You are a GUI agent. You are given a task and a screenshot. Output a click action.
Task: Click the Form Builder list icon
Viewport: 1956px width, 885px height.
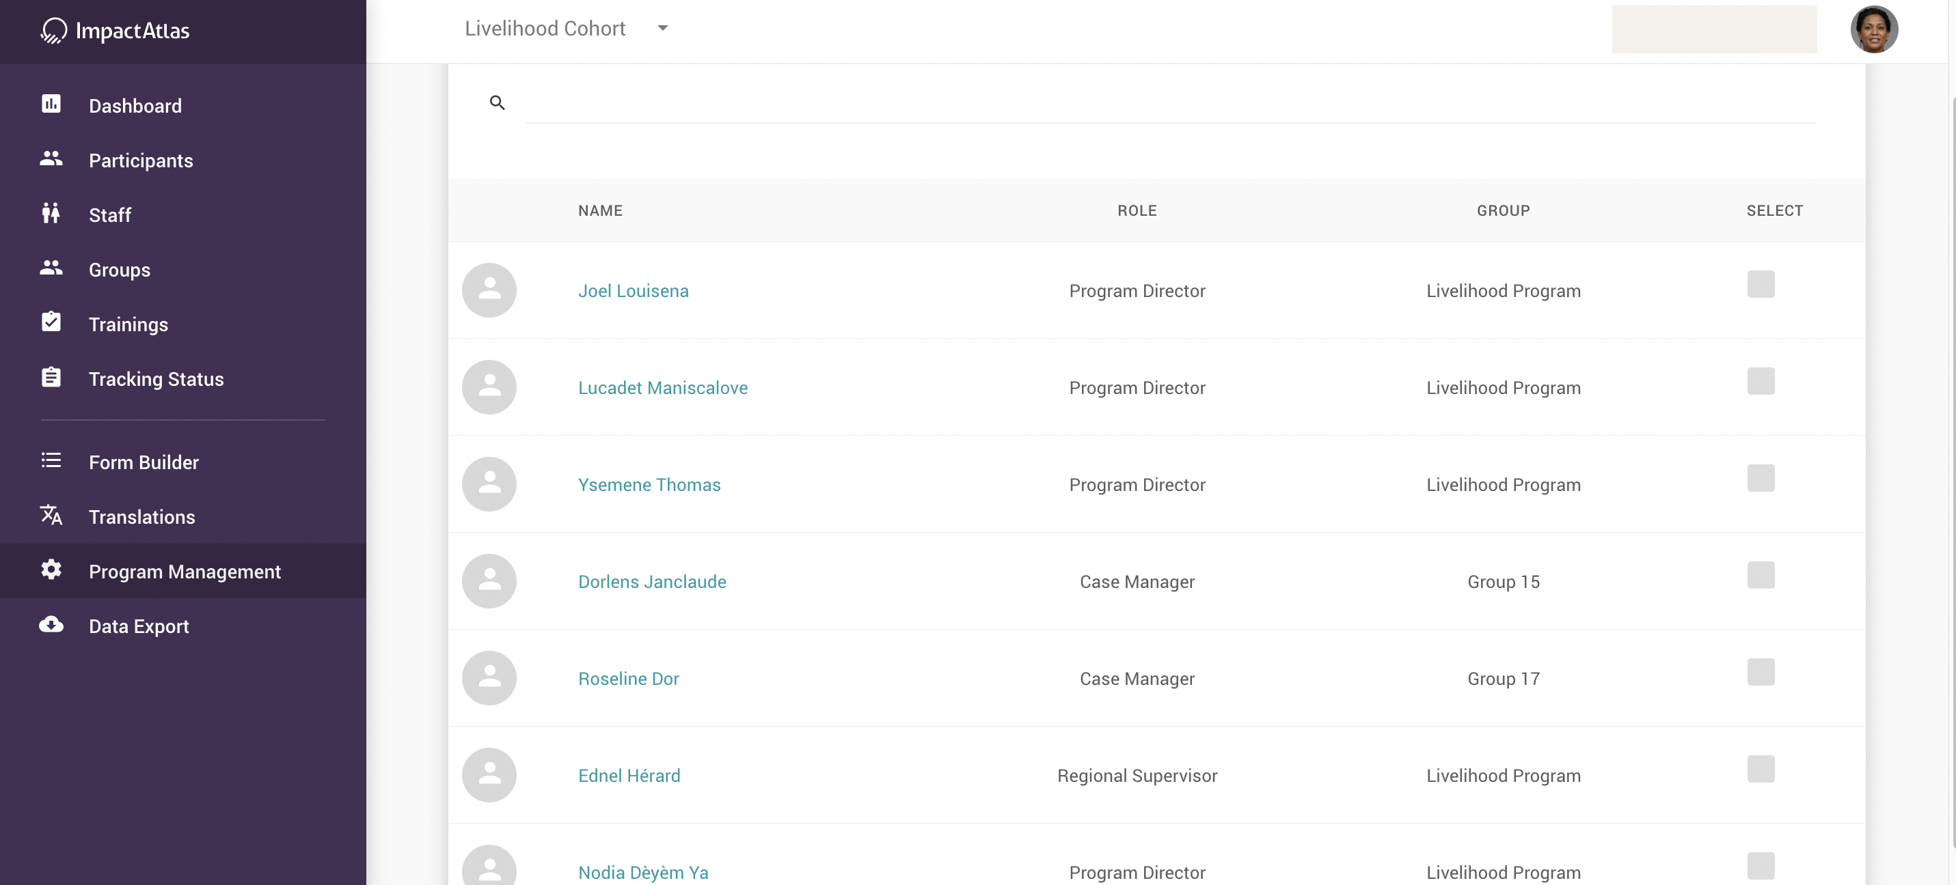click(x=51, y=461)
